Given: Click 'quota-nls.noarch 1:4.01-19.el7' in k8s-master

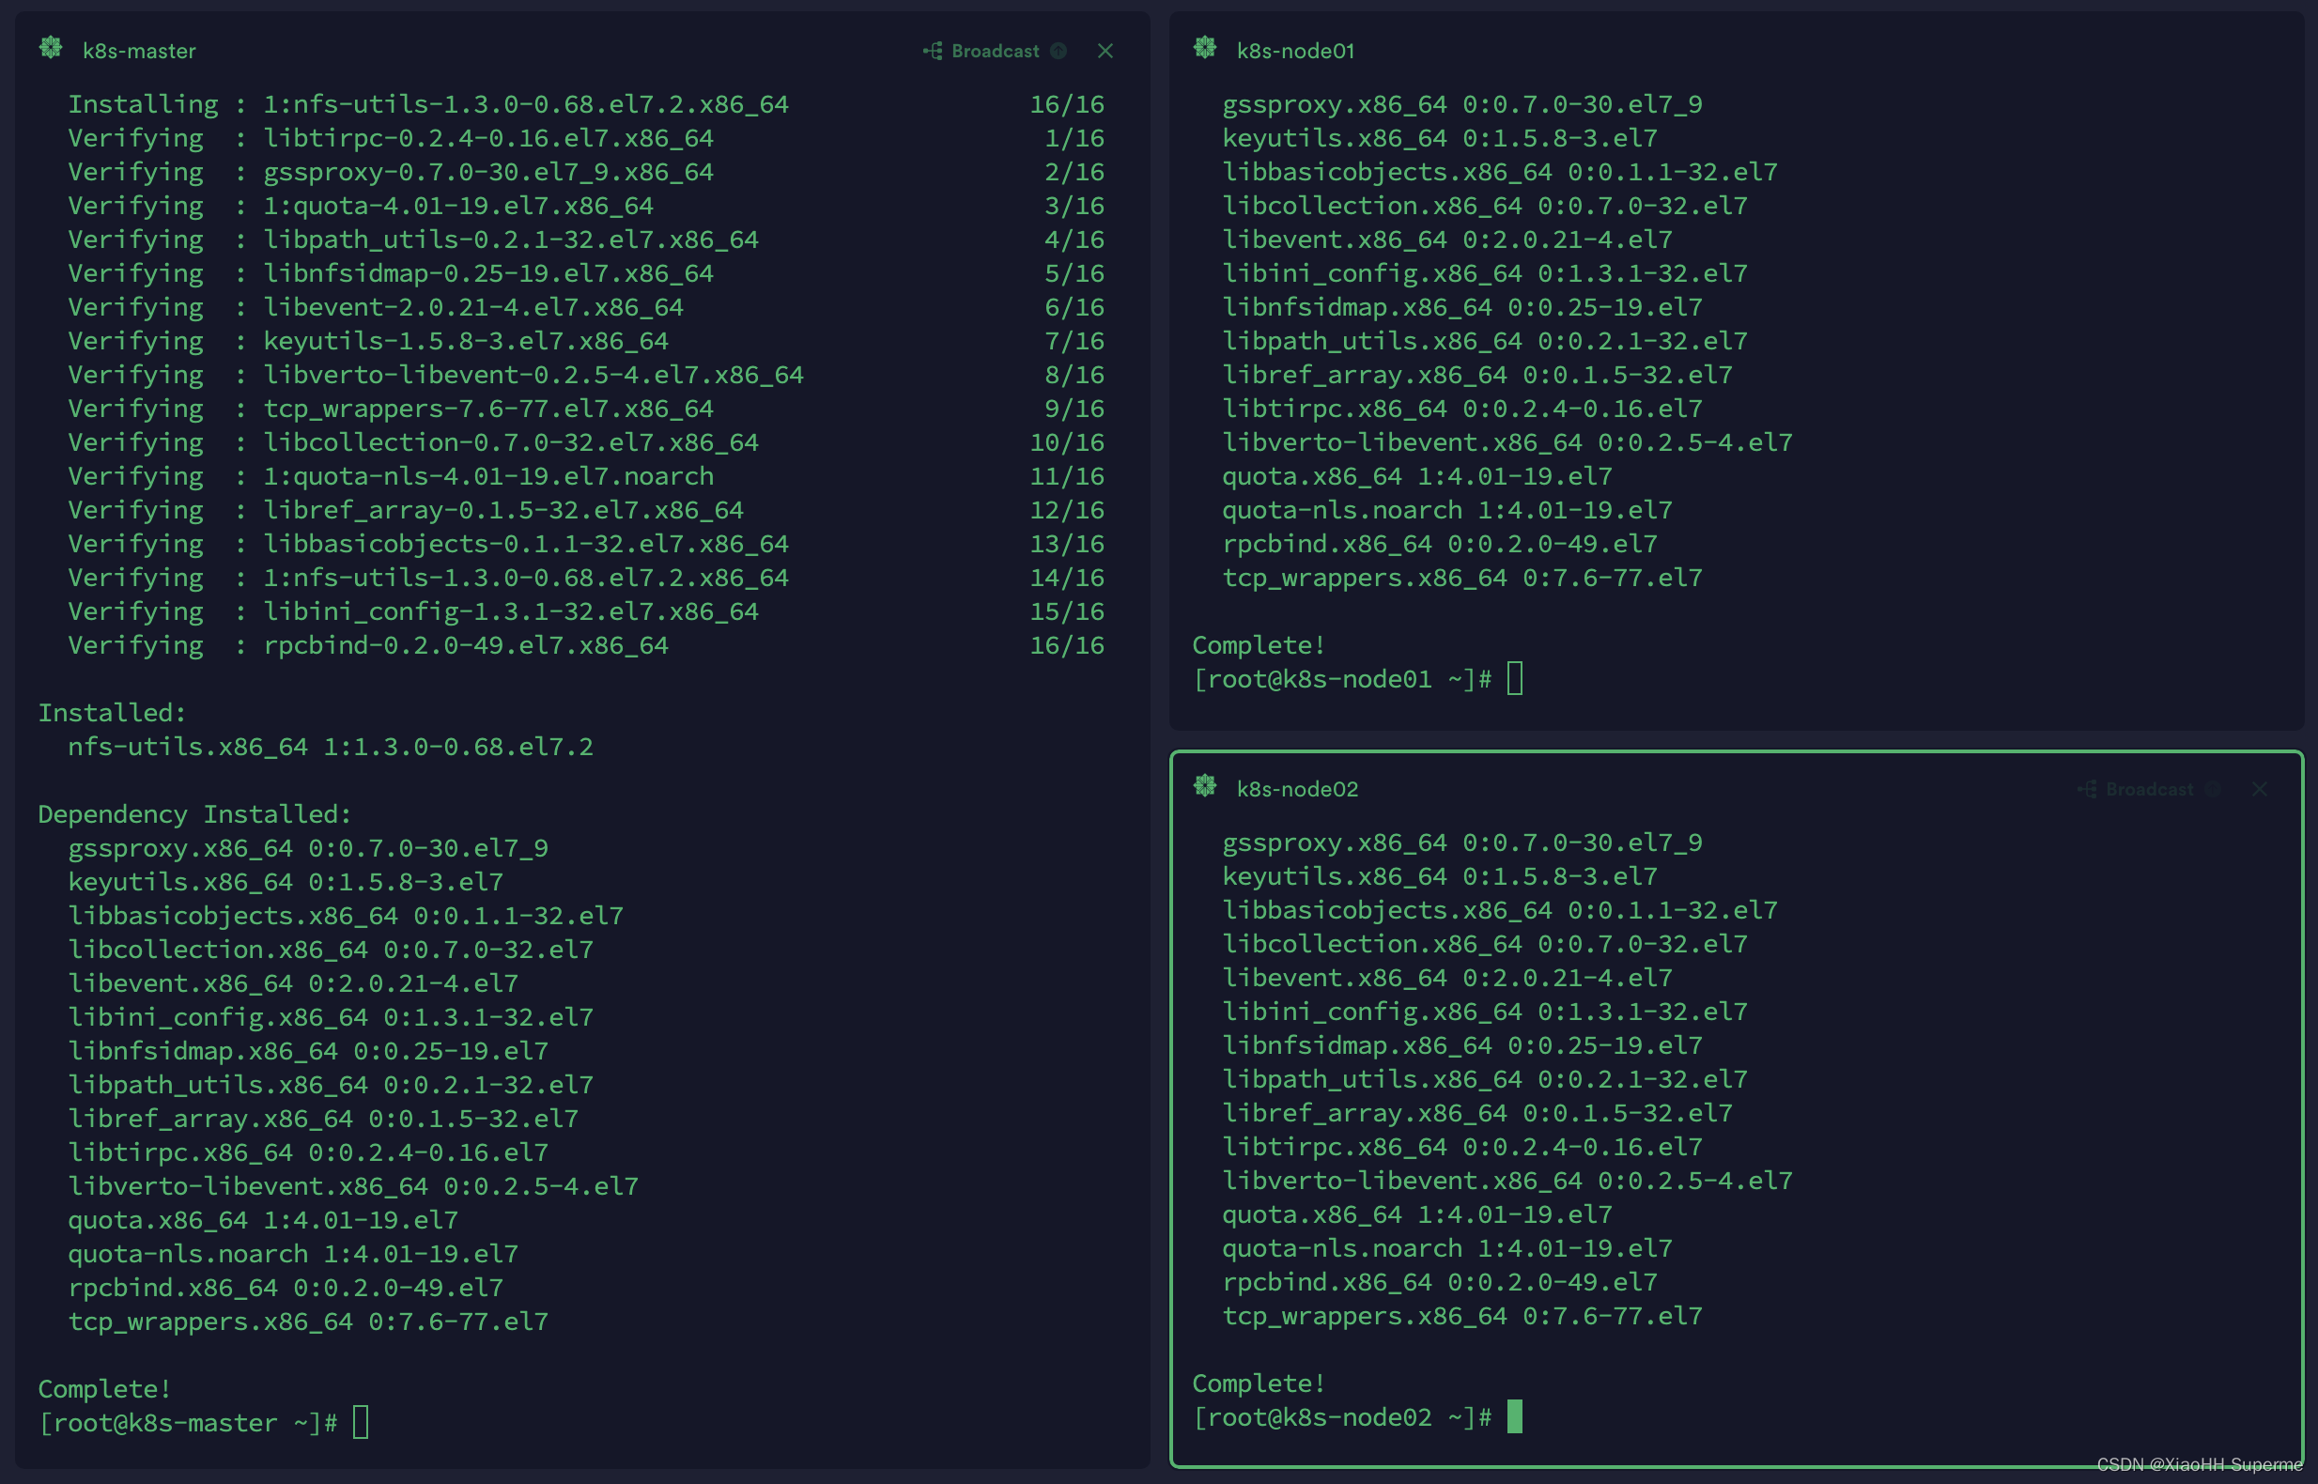Looking at the screenshot, I should (293, 1254).
